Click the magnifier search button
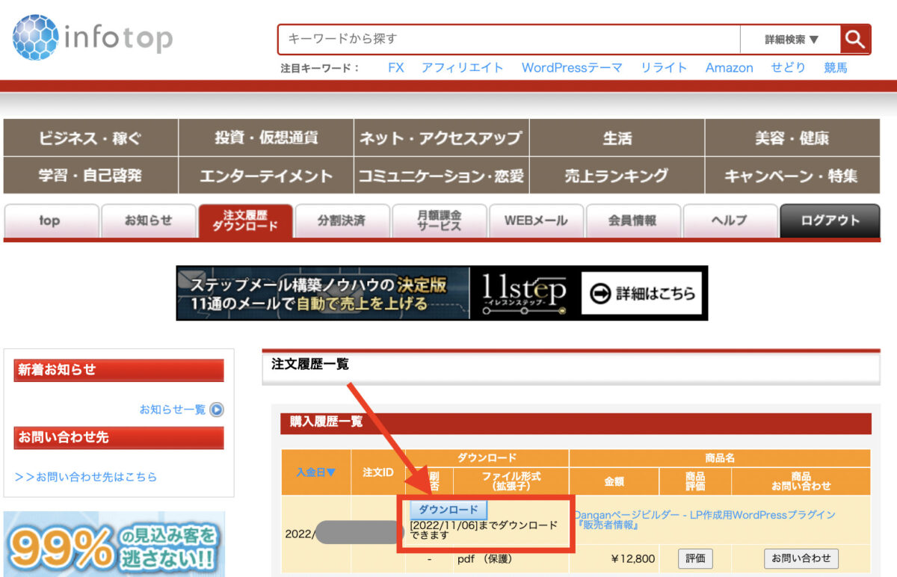The height and width of the screenshot is (577, 897). pyautogui.click(x=855, y=40)
